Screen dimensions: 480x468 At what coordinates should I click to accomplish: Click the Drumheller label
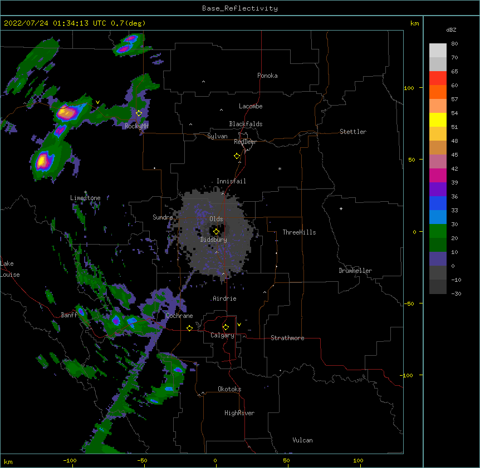tap(355, 271)
